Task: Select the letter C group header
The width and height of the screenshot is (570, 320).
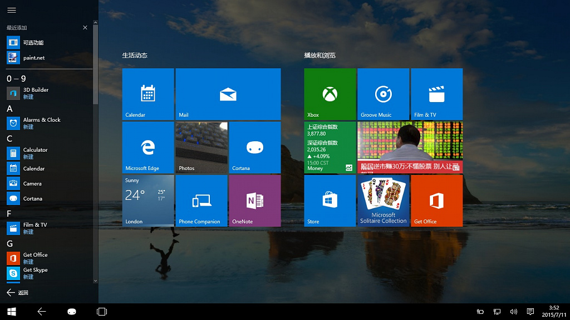Action: 9,138
